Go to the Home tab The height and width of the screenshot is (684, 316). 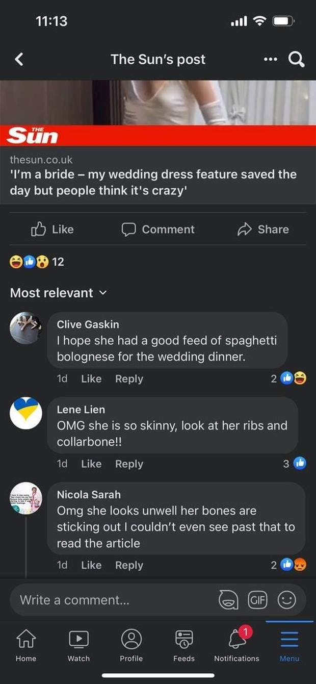26,644
